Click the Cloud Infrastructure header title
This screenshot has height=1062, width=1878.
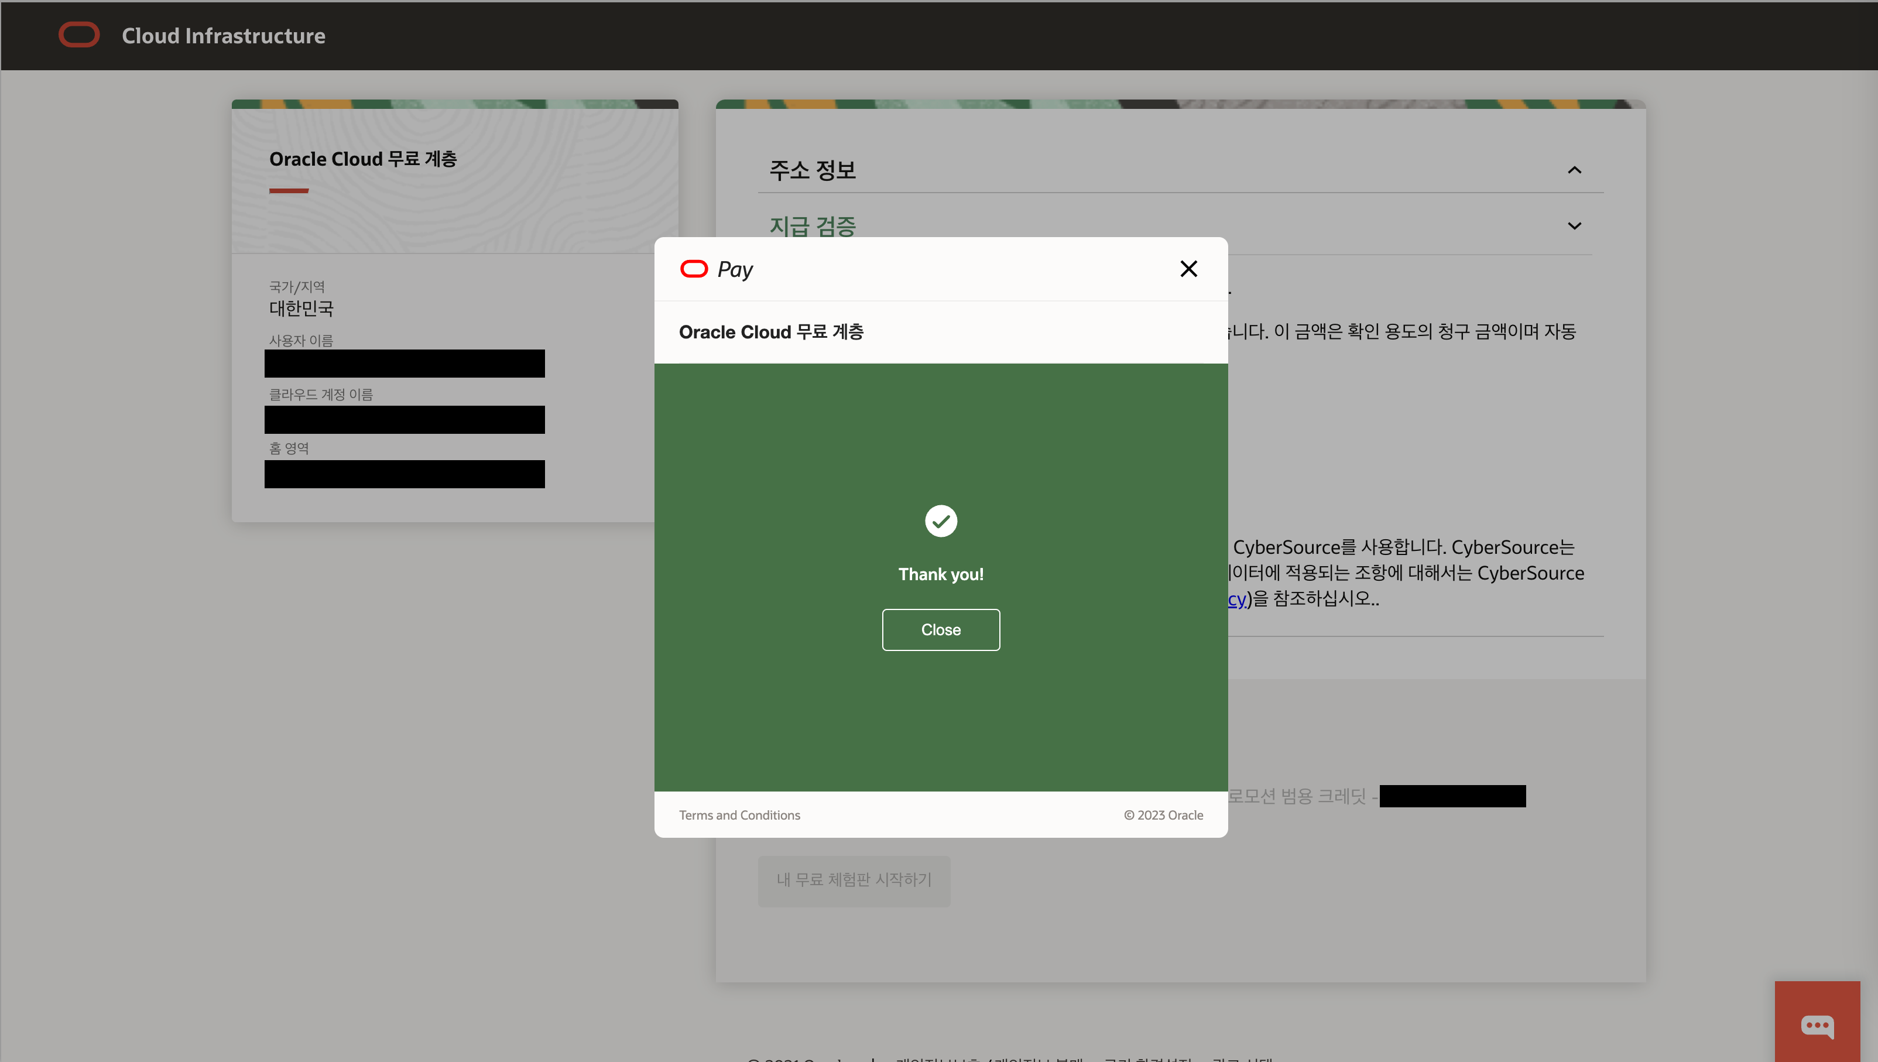coord(223,36)
